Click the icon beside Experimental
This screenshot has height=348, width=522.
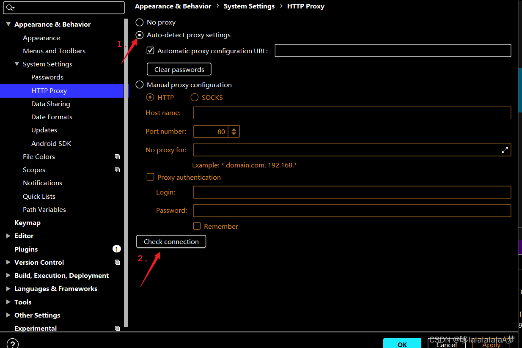tap(117, 328)
